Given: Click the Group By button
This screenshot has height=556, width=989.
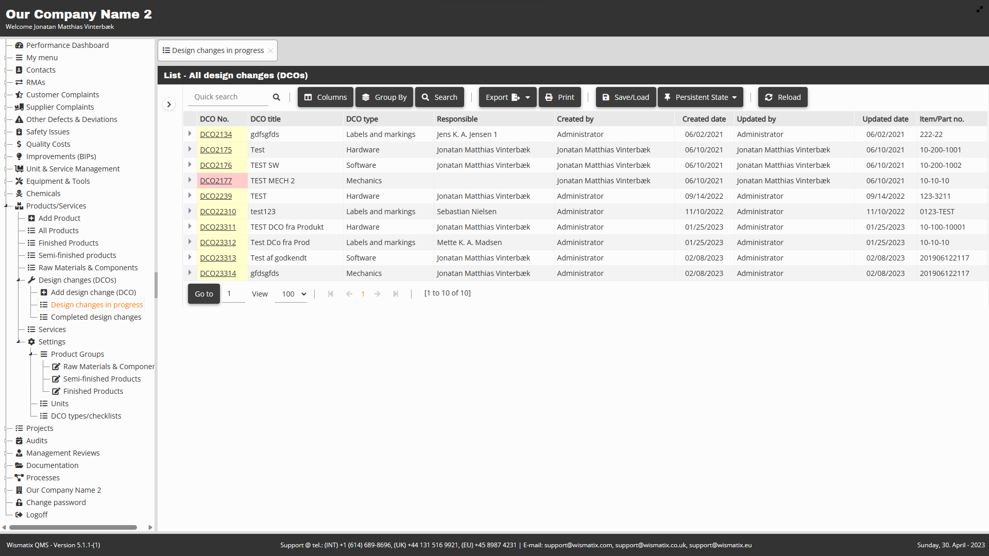Looking at the screenshot, I should (384, 97).
